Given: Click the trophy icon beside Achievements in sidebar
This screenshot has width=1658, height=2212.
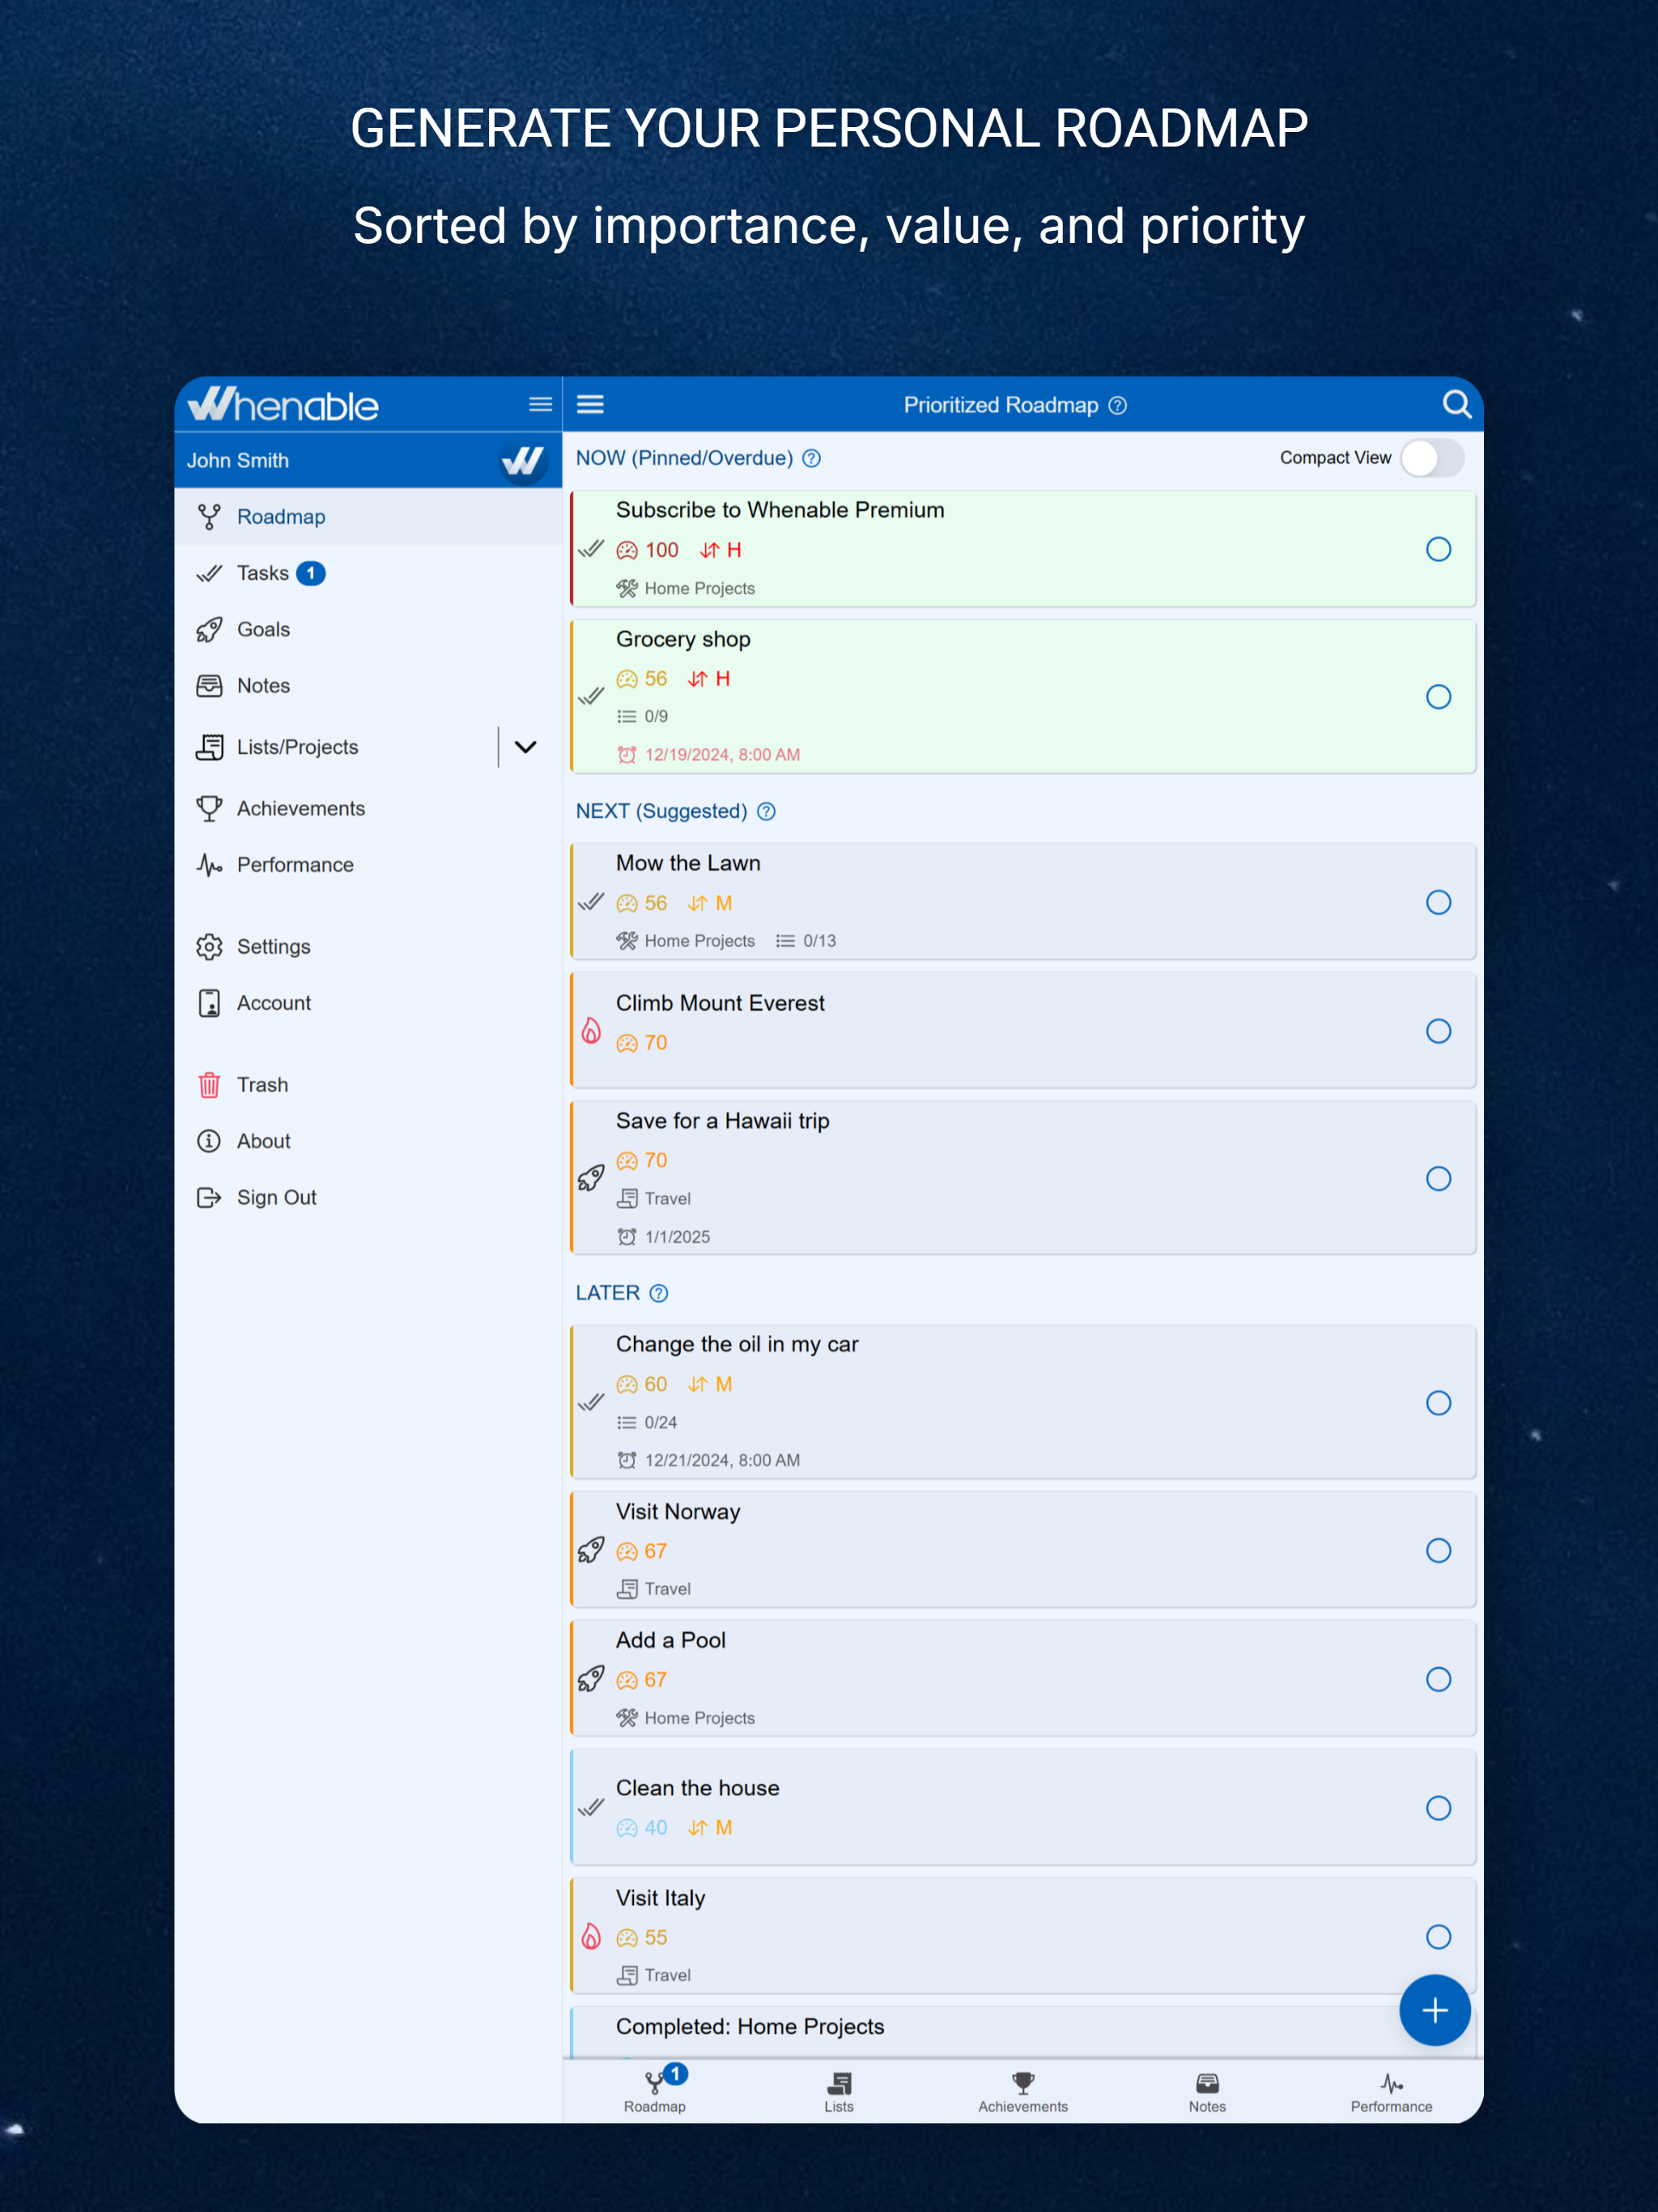Looking at the screenshot, I should [209, 808].
